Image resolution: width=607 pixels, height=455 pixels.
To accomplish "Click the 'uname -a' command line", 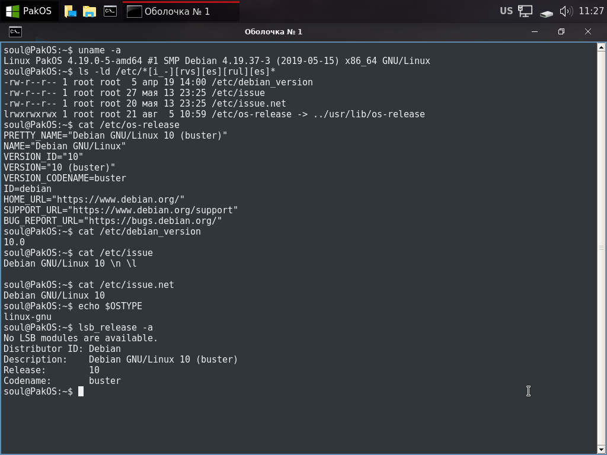I will point(62,50).
